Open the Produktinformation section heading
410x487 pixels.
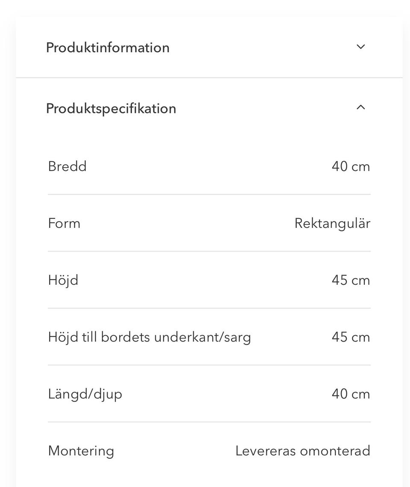(x=108, y=47)
